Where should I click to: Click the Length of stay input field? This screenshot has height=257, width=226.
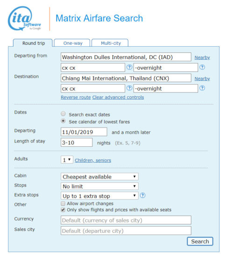click(77, 142)
